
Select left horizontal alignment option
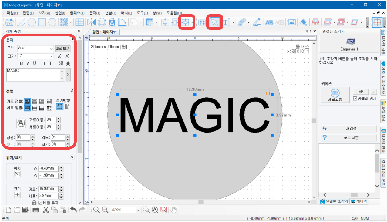pos(27,101)
